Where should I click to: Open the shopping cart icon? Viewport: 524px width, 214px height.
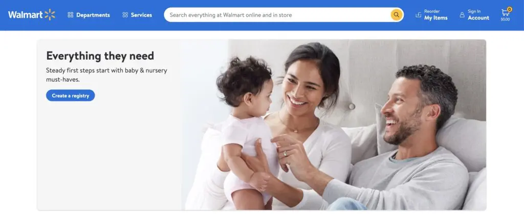point(505,13)
